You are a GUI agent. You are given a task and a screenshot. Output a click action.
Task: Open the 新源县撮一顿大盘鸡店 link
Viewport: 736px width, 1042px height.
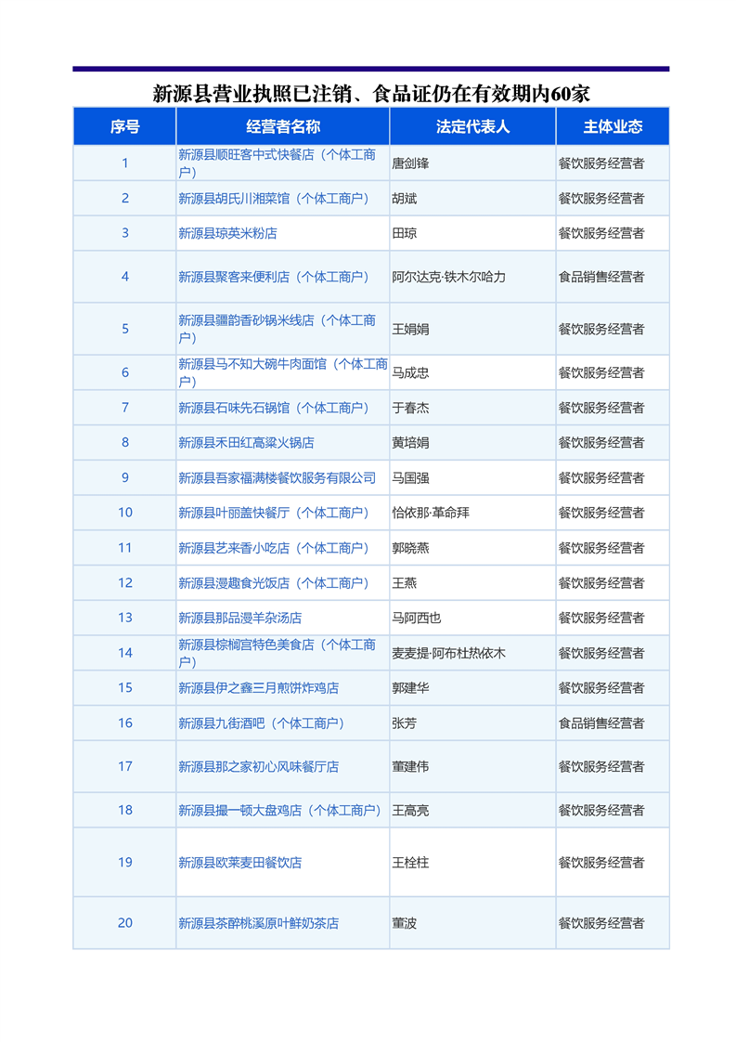(279, 810)
